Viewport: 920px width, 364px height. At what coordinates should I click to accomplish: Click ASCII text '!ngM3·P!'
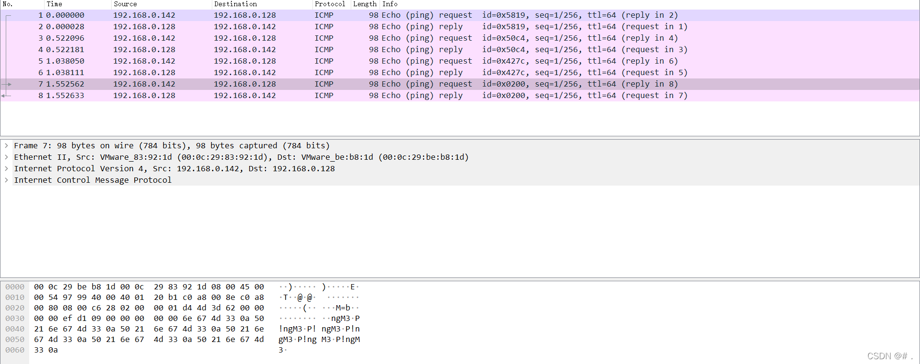click(298, 329)
